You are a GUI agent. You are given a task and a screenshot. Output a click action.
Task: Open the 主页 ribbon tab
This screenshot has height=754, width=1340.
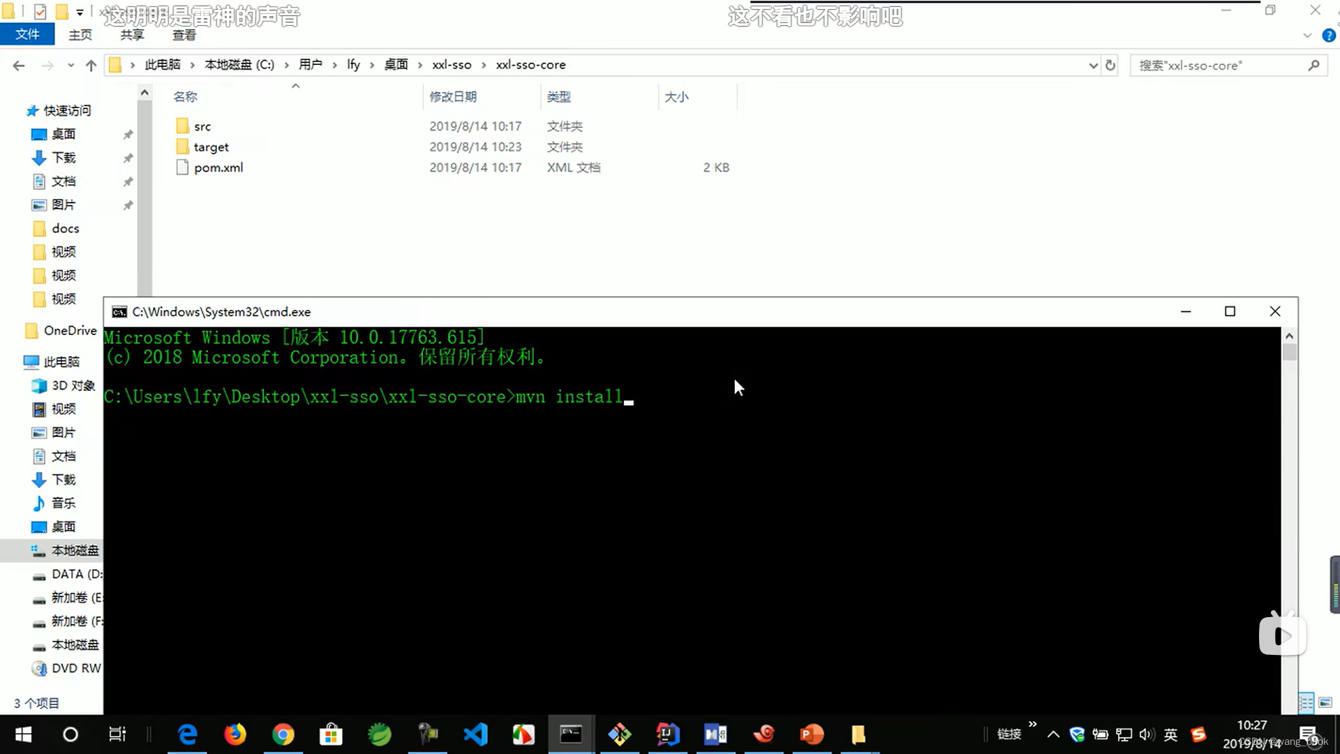[x=80, y=35]
